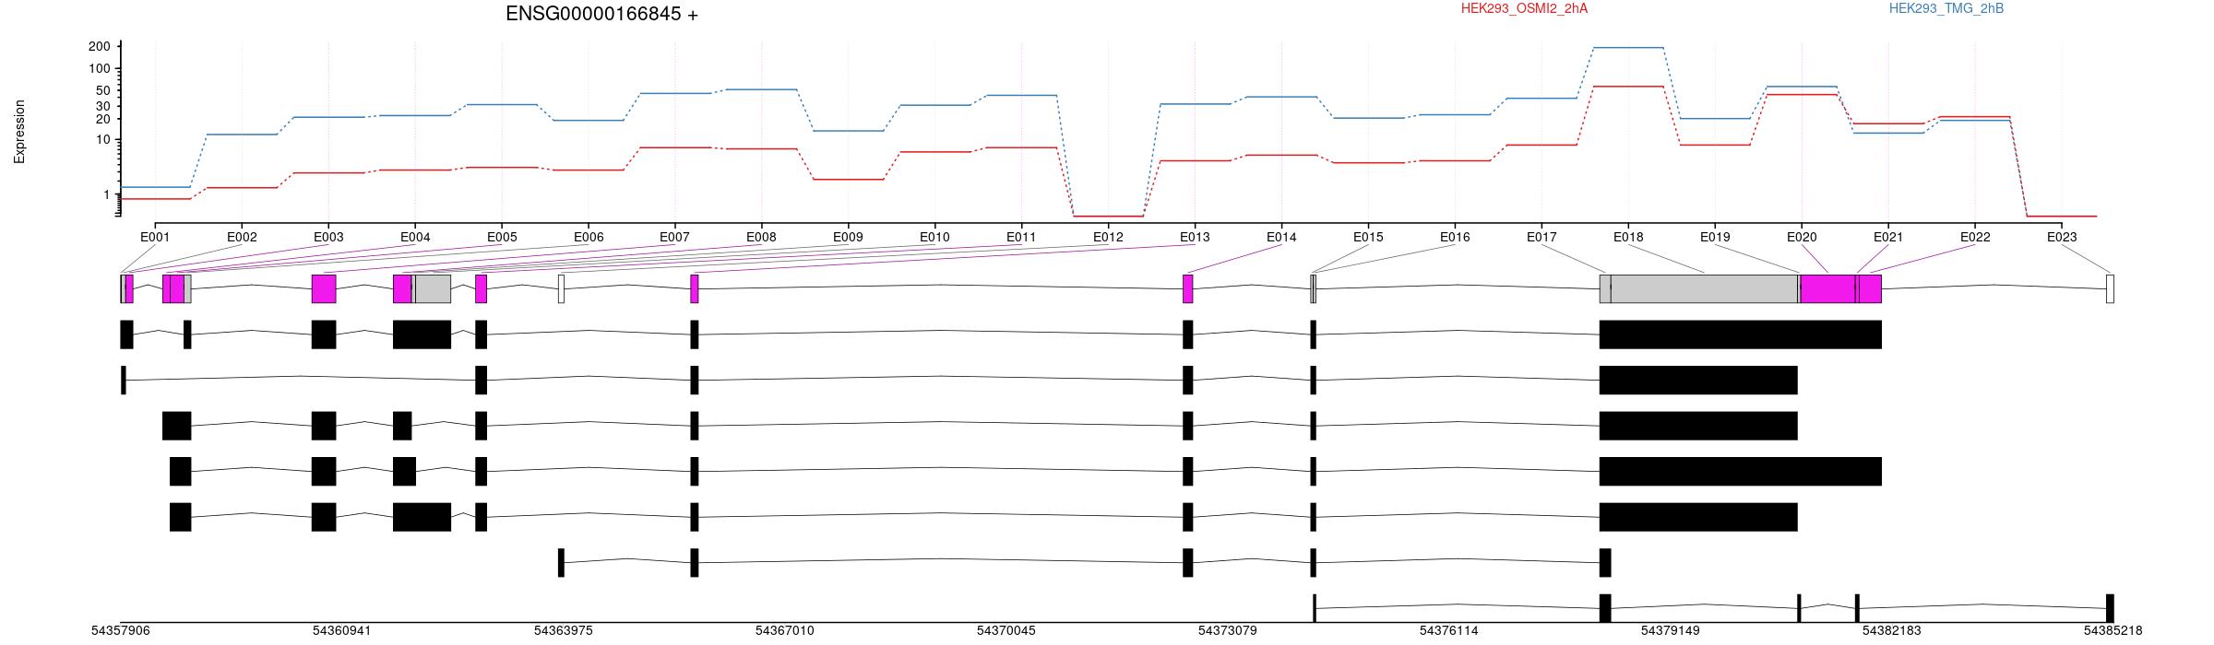Click the y-axis tick value 30
2214x645 pixels.
pyautogui.click(x=103, y=106)
